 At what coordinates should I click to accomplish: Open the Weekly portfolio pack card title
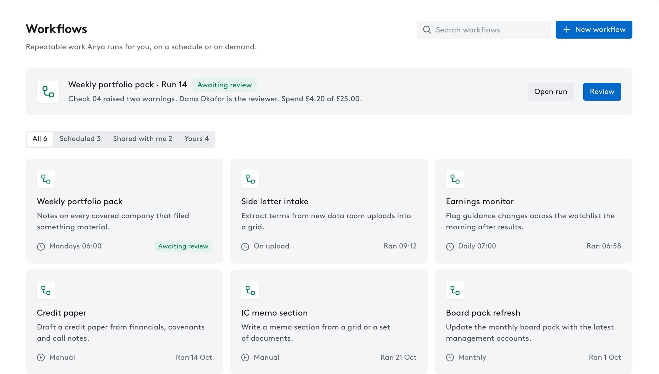pos(80,202)
